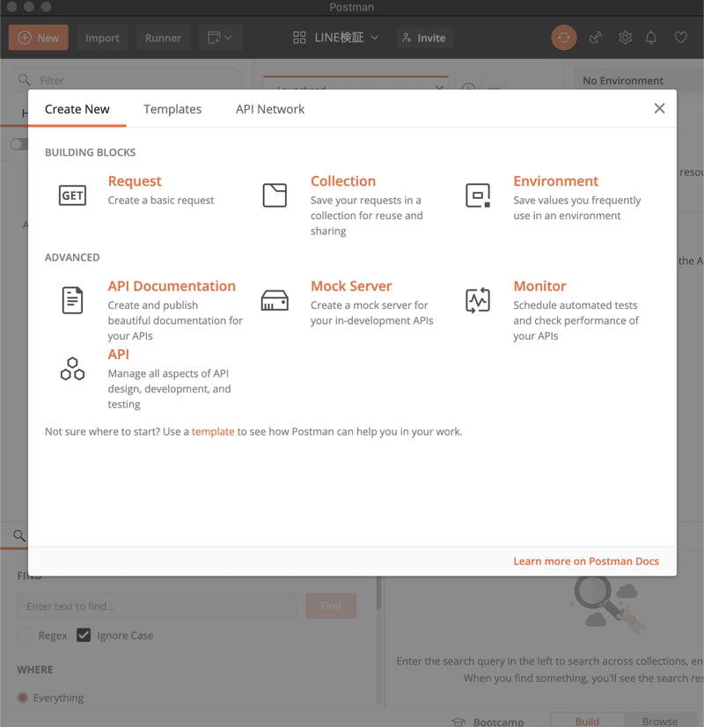Click the find panel scrollbar
Screen dimensions: 704x727
(x=378, y=593)
